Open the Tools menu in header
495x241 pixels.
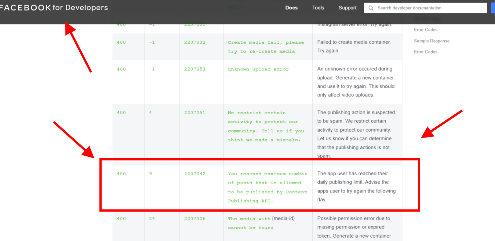[x=318, y=8]
